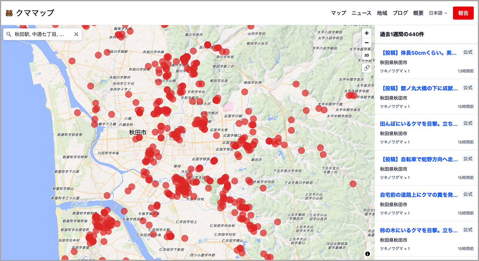Screen dimensions: 479x261
Task: Zoom out of the map
Action: pos(367,43)
